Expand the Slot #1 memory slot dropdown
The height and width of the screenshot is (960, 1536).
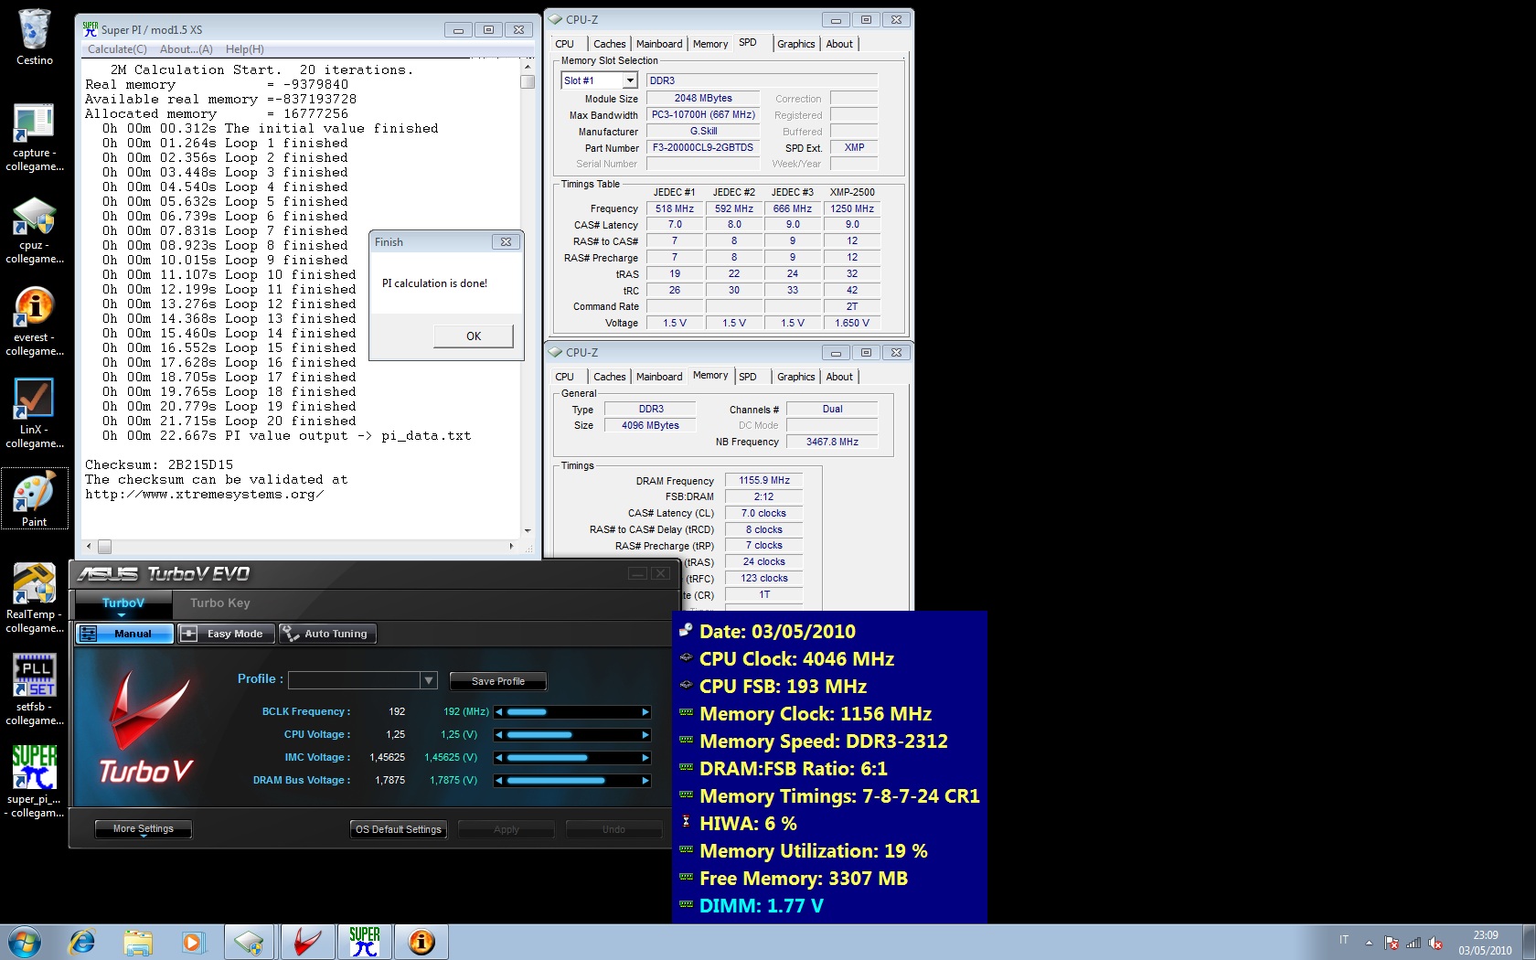point(630,80)
